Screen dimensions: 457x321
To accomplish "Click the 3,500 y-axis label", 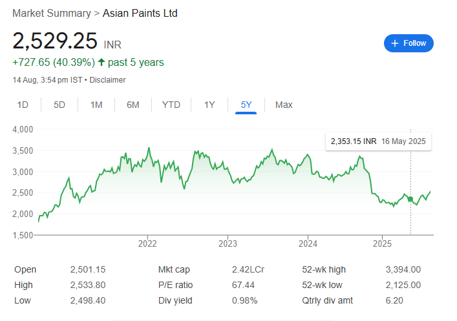I will pos(23,150).
